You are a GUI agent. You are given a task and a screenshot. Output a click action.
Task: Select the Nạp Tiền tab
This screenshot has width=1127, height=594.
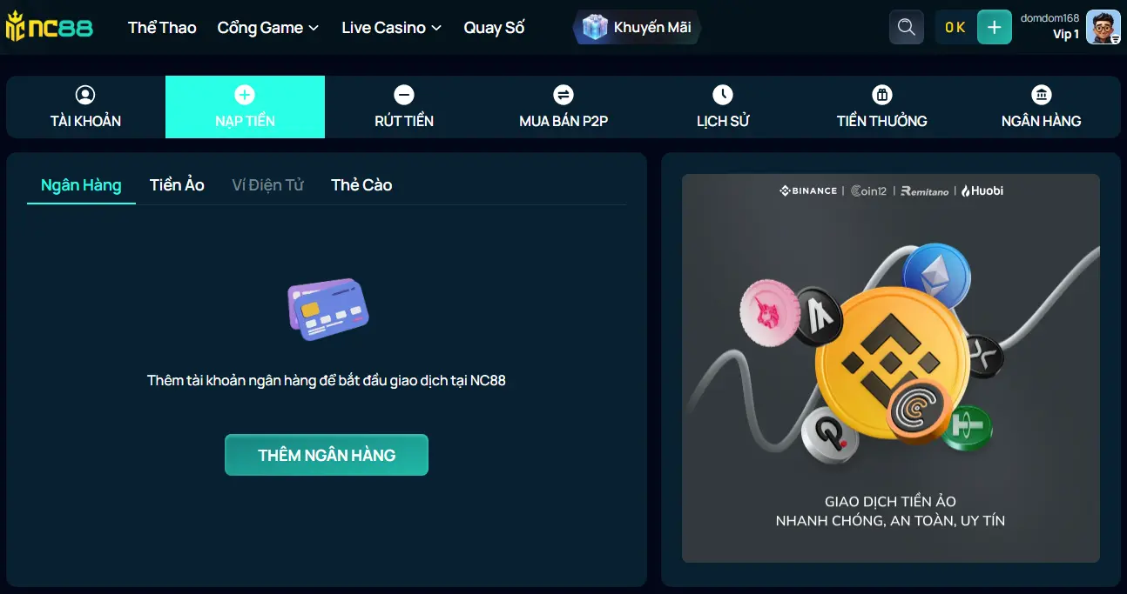(x=245, y=107)
